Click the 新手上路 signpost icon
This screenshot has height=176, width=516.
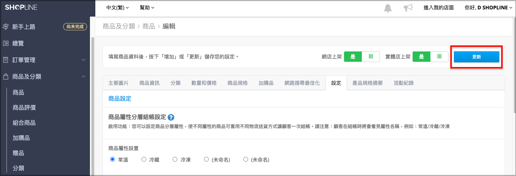pyautogui.click(x=5, y=27)
